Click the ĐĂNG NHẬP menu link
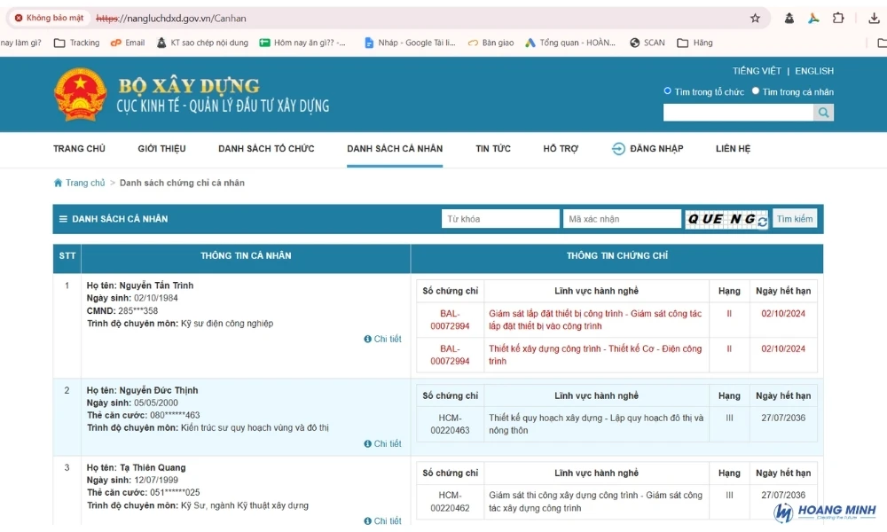The width and height of the screenshot is (887, 532). [656, 149]
